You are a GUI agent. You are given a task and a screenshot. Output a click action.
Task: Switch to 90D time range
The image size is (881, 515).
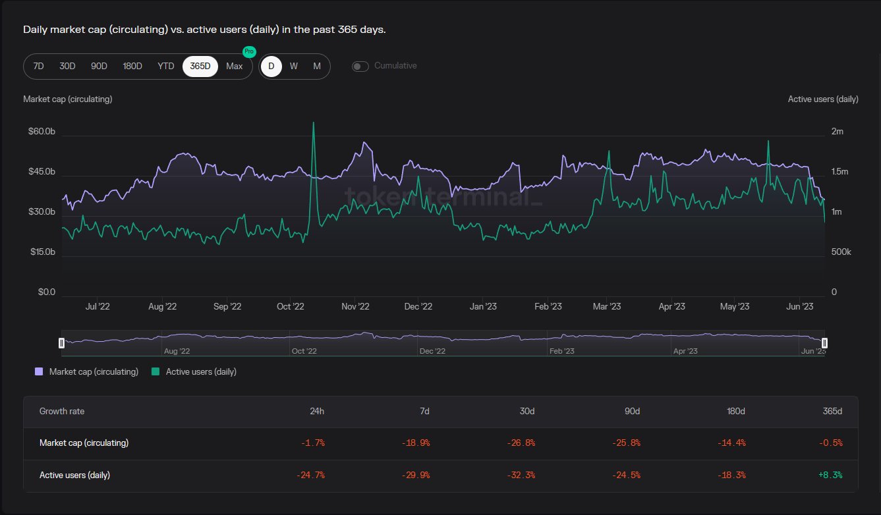(x=99, y=66)
